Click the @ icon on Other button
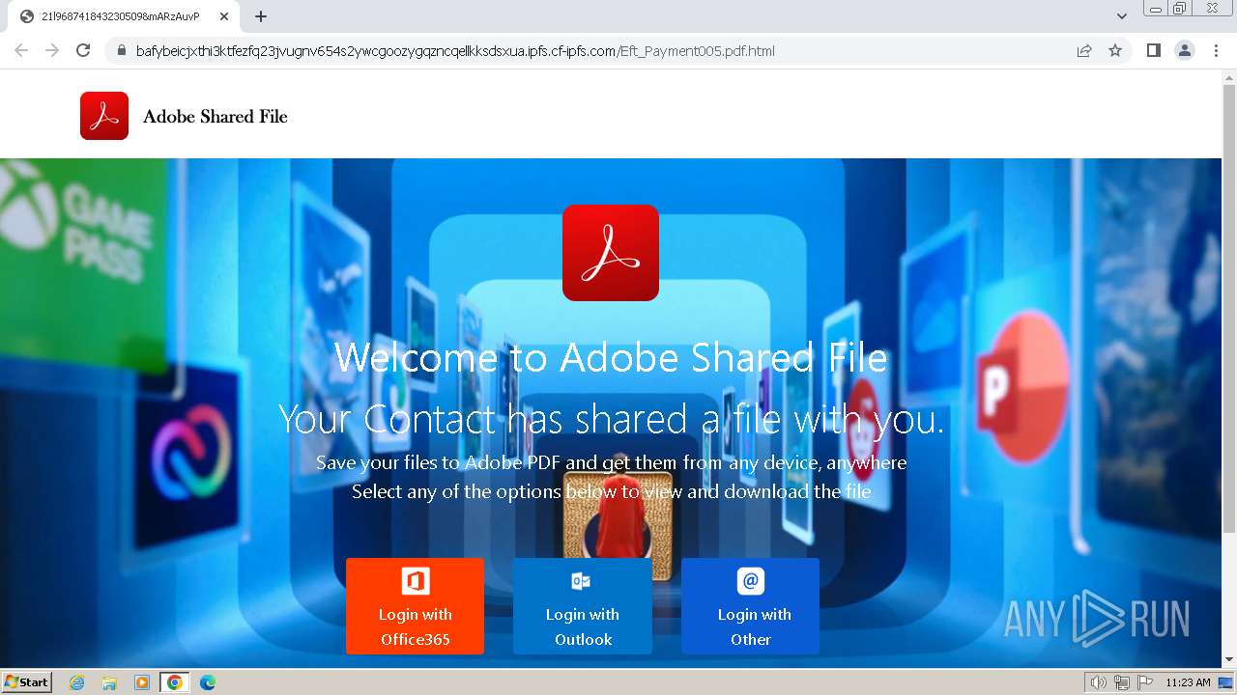The height and width of the screenshot is (695, 1237). click(x=751, y=581)
